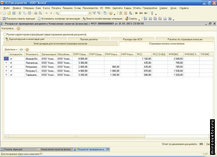Click the Print toolbar icon
Screen dimensions: 217x157
pos(36,13)
